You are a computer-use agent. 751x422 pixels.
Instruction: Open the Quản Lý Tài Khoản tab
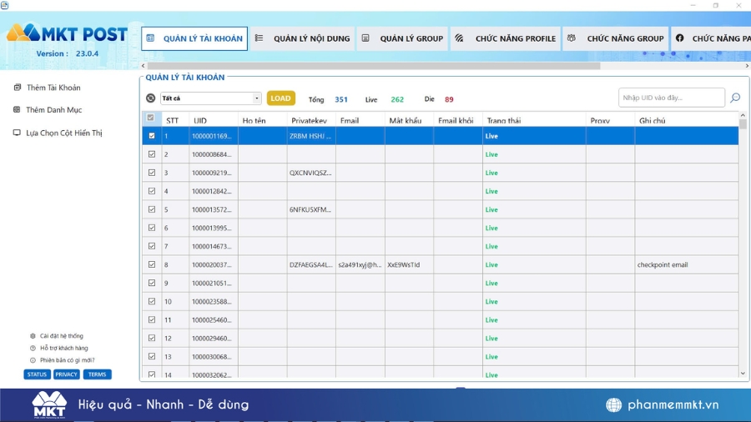point(194,38)
